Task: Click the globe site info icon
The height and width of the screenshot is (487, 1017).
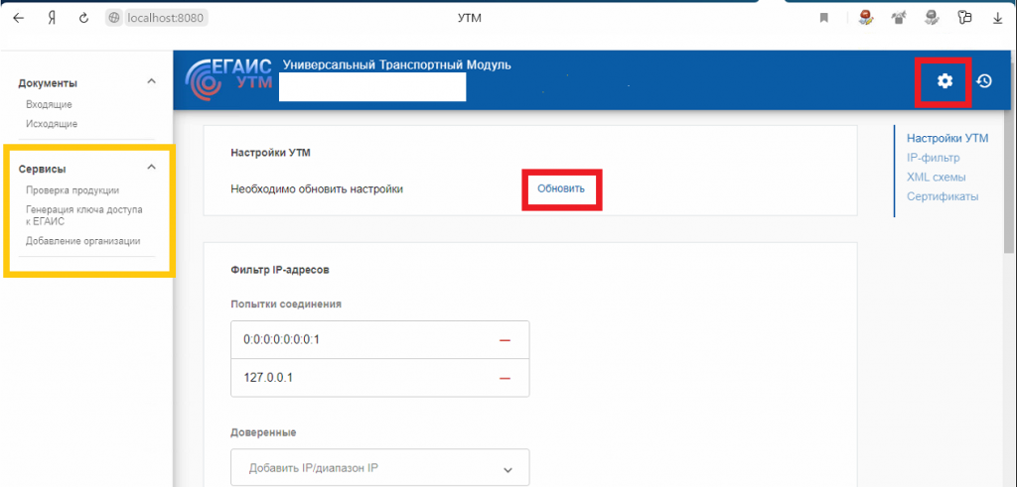Action: 115,18
